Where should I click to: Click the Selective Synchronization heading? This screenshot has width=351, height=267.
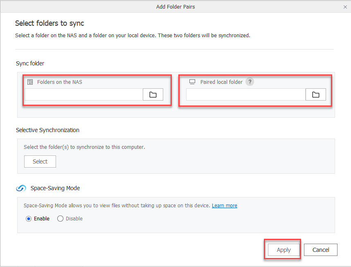[x=47, y=130]
